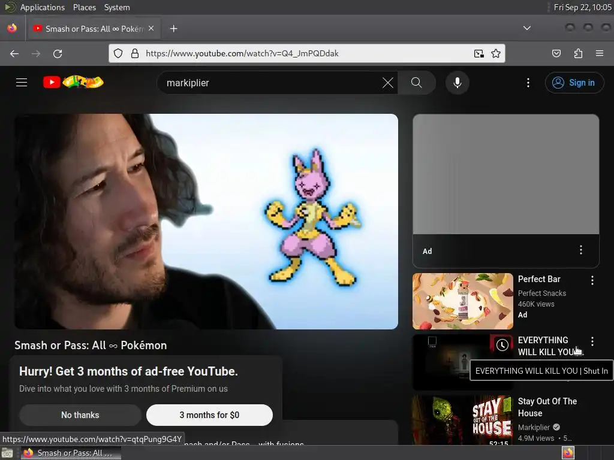Screen dimensions: 614x460
Task: Go to YouTube home via logo
Action: pos(73,82)
